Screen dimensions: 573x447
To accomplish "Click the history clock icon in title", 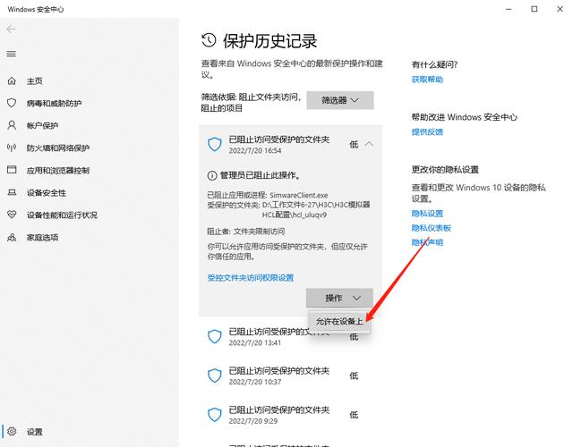I will pos(209,40).
